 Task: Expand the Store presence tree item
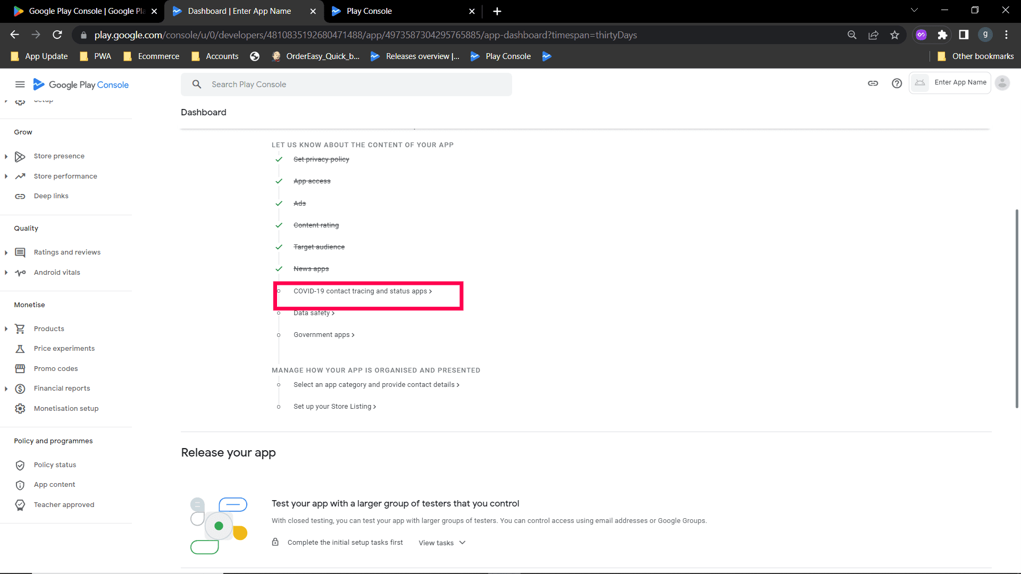[x=6, y=156]
